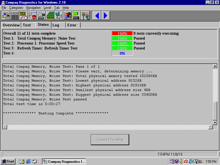The height and width of the screenshot is (165, 220).
Task: Click Test 4 0% progress bar
Action: (122, 53)
